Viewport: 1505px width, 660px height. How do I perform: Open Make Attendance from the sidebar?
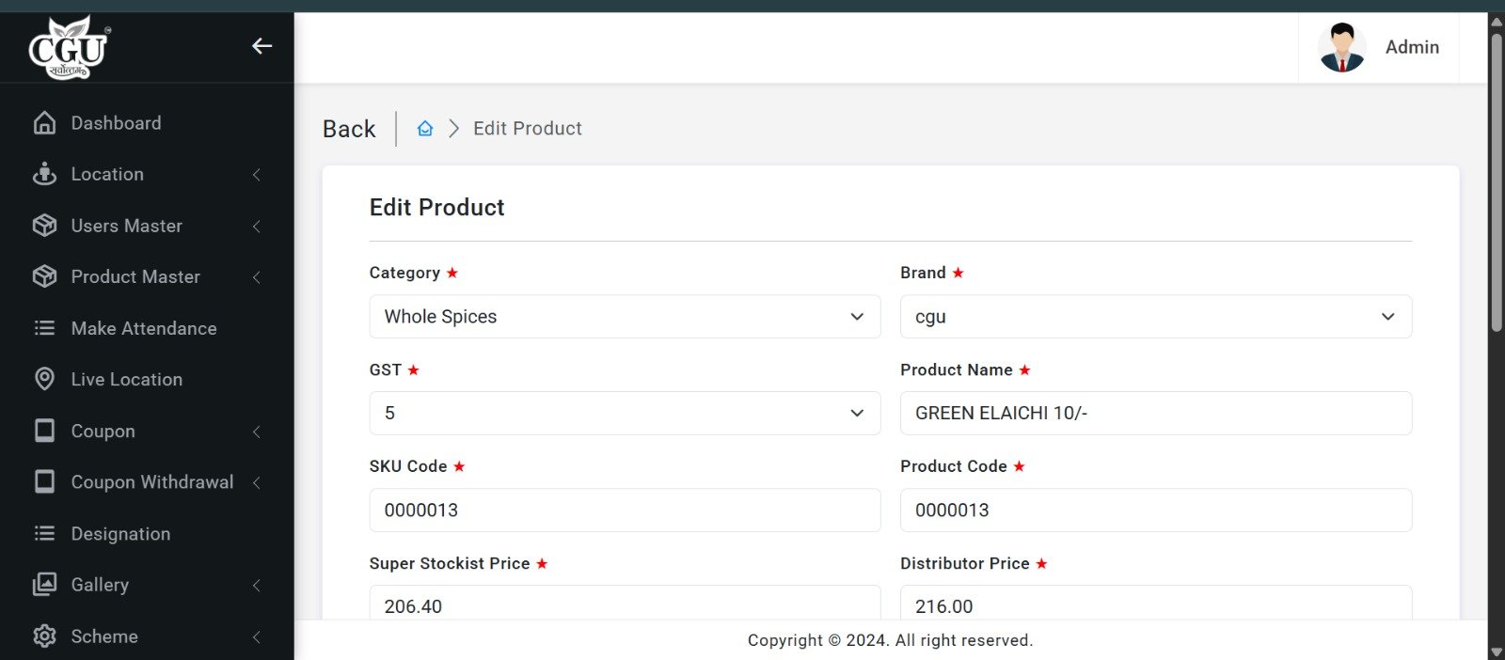pyautogui.click(x=144, y=328)
